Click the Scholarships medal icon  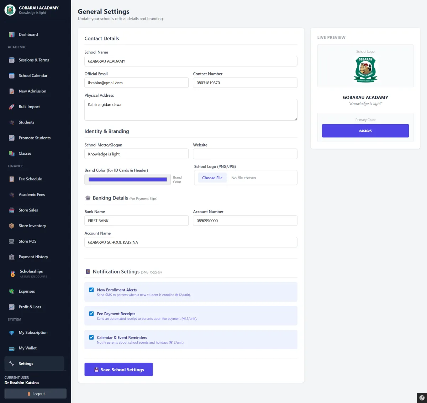[x=12, y=274]
